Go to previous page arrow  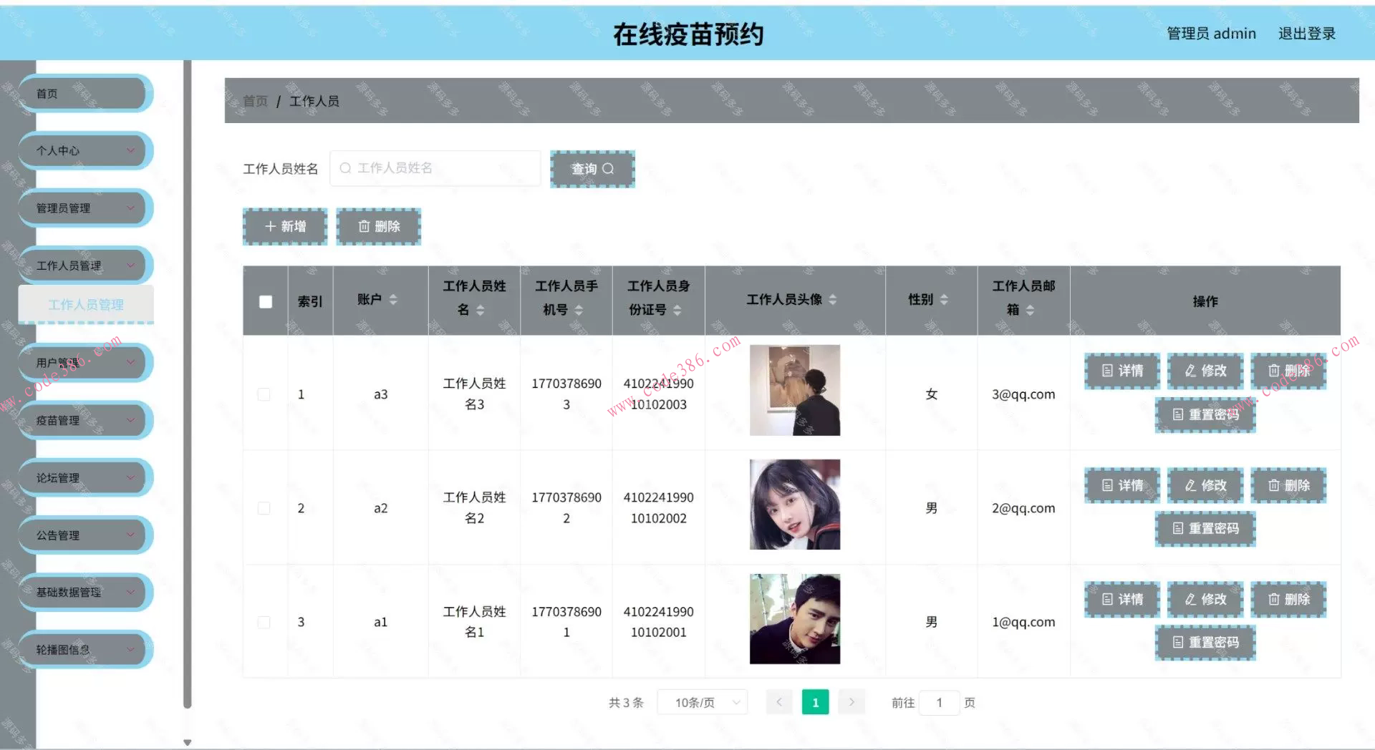pyautogui.click(x=779, y=702)
